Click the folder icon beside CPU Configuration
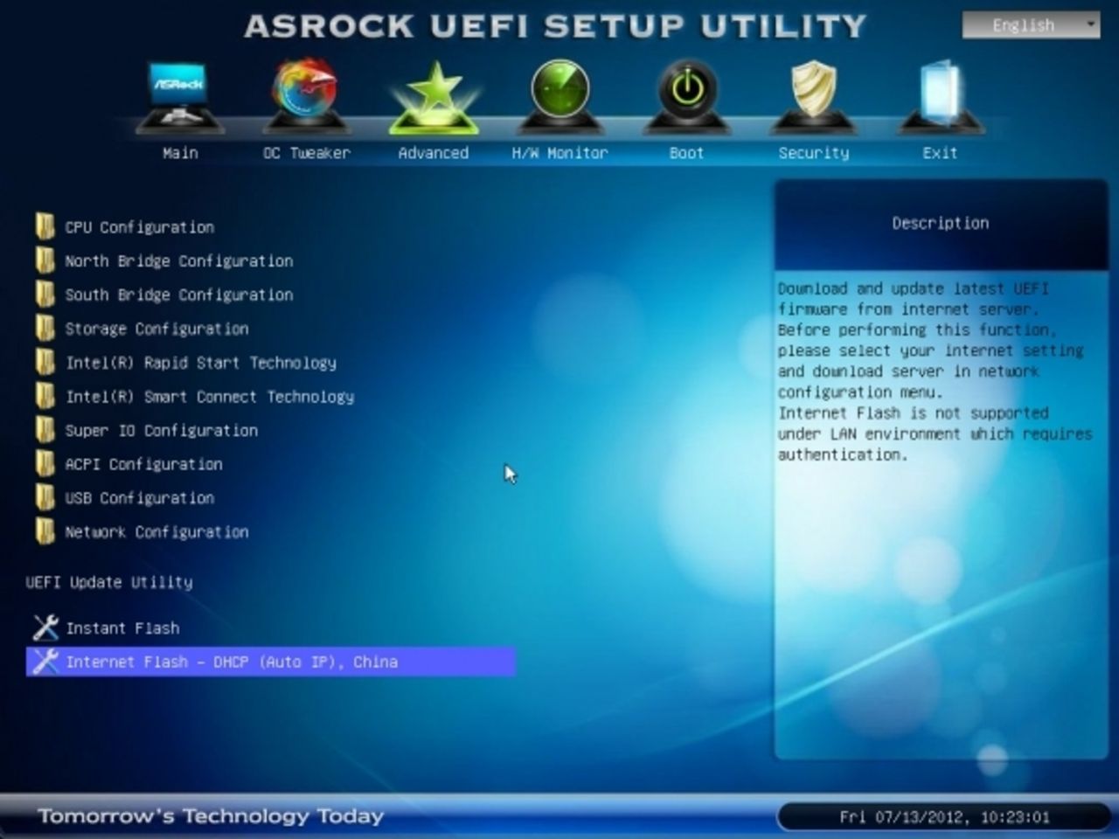The height and width of the screenshot is (839, 1119). pyautogui.click(x=45, y=226)
